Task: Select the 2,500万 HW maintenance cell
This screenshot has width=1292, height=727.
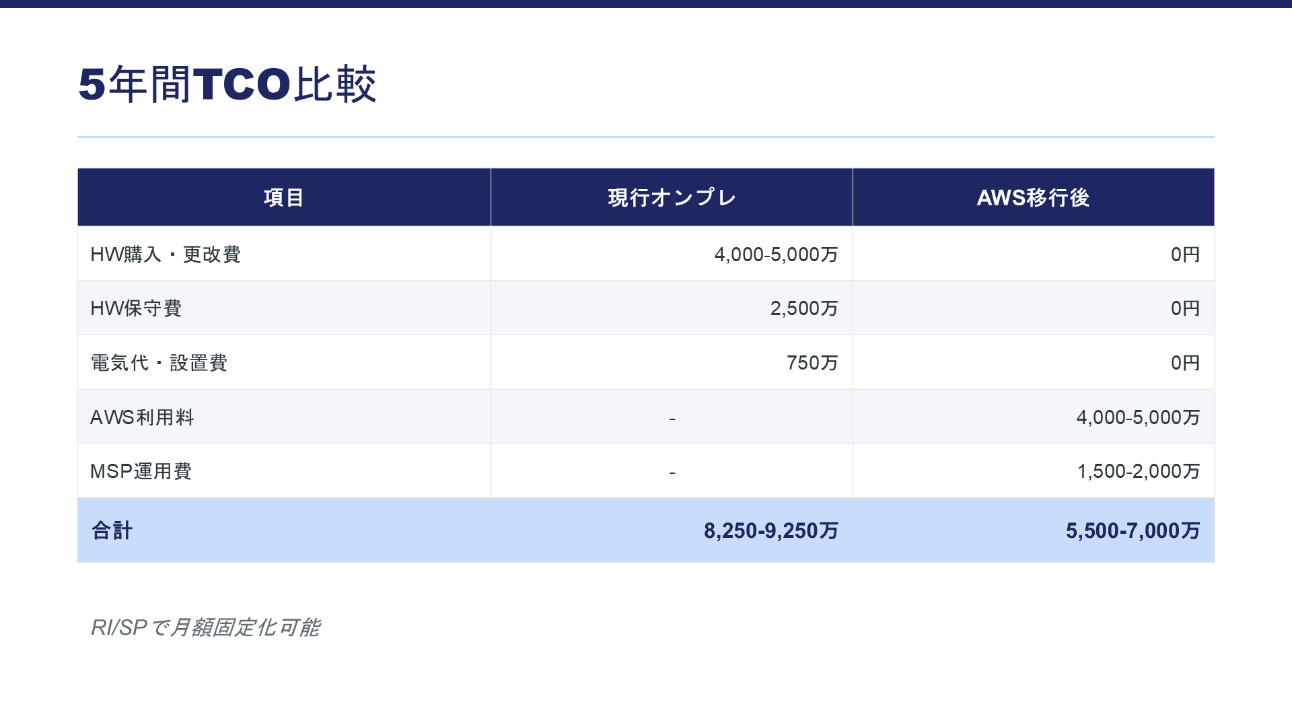Action: point(803,308)
